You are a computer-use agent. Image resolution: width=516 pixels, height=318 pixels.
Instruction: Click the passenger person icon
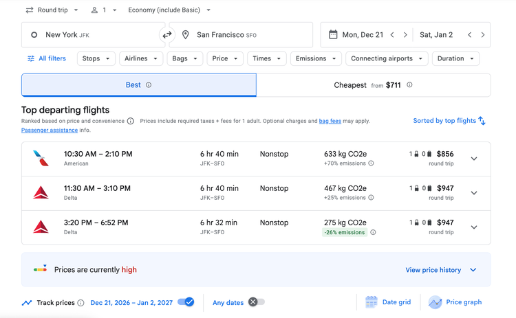click(94, 10)
